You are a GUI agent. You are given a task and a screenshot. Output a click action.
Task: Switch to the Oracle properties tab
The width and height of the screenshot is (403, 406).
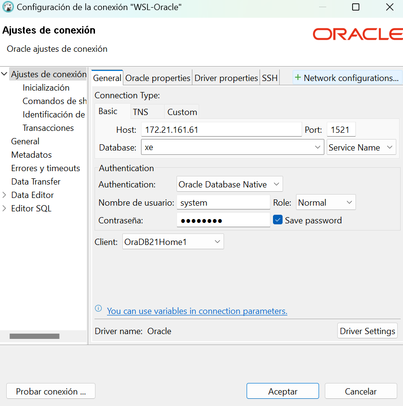coord(157,78)
